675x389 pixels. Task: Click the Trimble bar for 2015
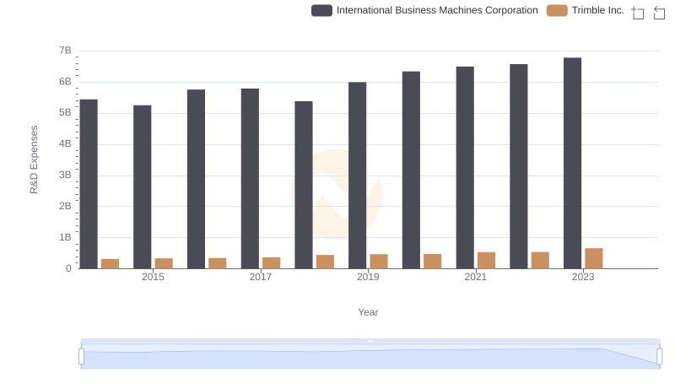(164, 263)
